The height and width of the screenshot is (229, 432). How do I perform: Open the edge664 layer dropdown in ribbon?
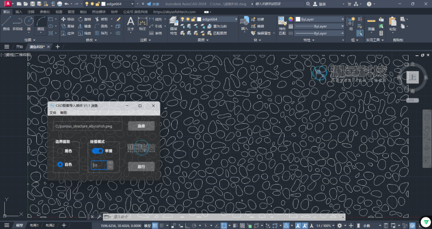219,19
